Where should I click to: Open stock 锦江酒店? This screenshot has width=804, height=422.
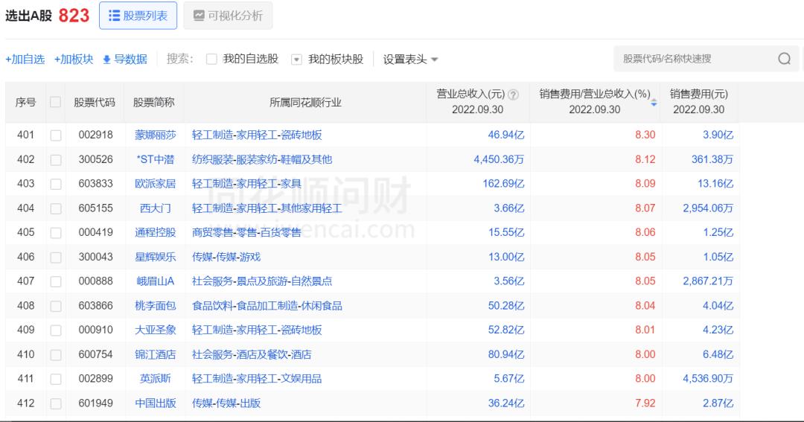click(x=156, y=354)
